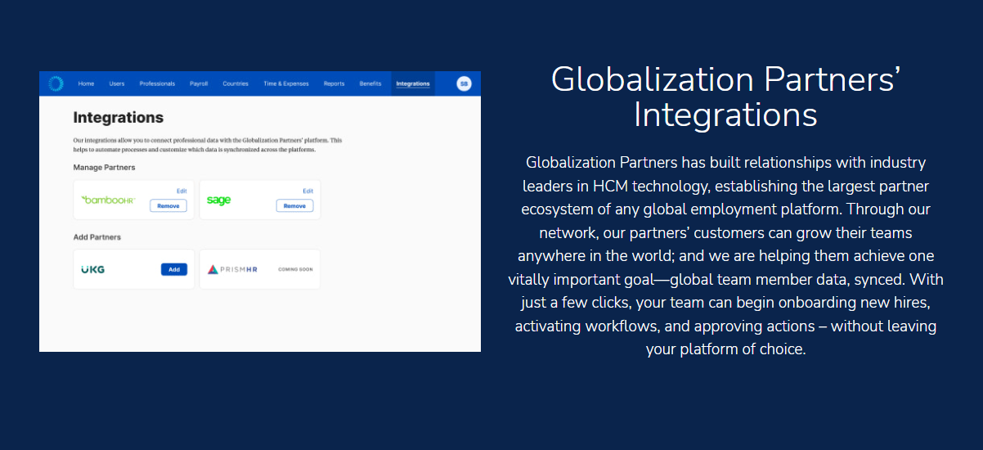The width and height of the screenshot is (983, 450).
Task: Click the Add Partners heading
Action: point(97,237)
